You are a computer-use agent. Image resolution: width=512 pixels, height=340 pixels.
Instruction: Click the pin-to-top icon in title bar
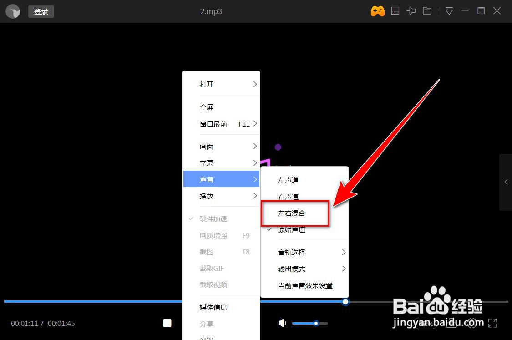click(x=411, y=10)
